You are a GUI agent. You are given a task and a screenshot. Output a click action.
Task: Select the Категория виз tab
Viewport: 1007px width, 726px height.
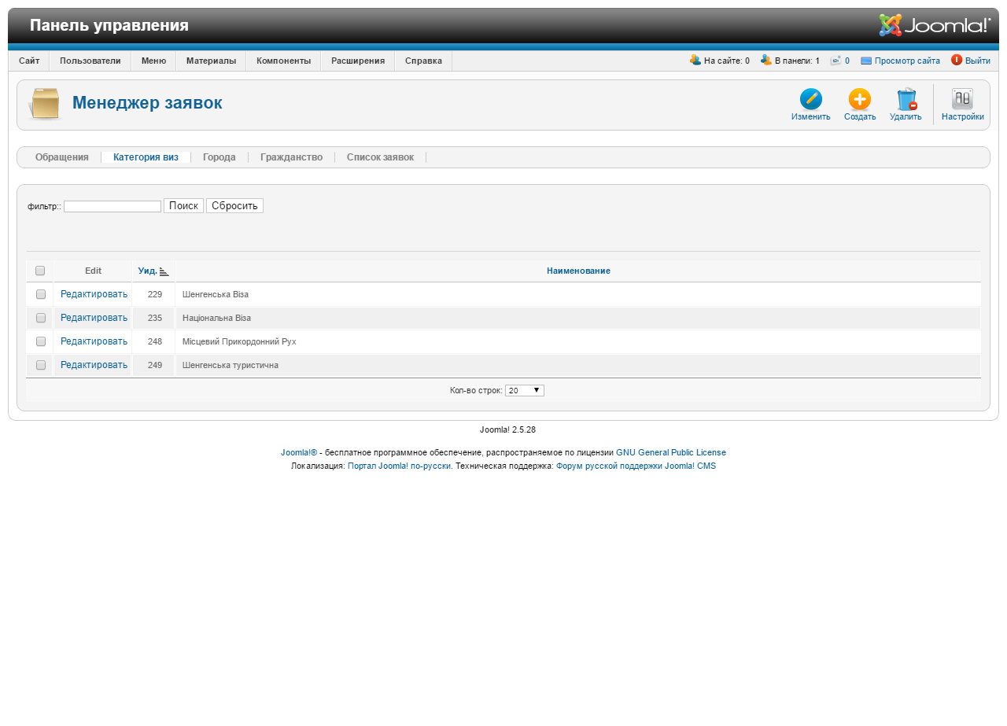click(146, 157)
